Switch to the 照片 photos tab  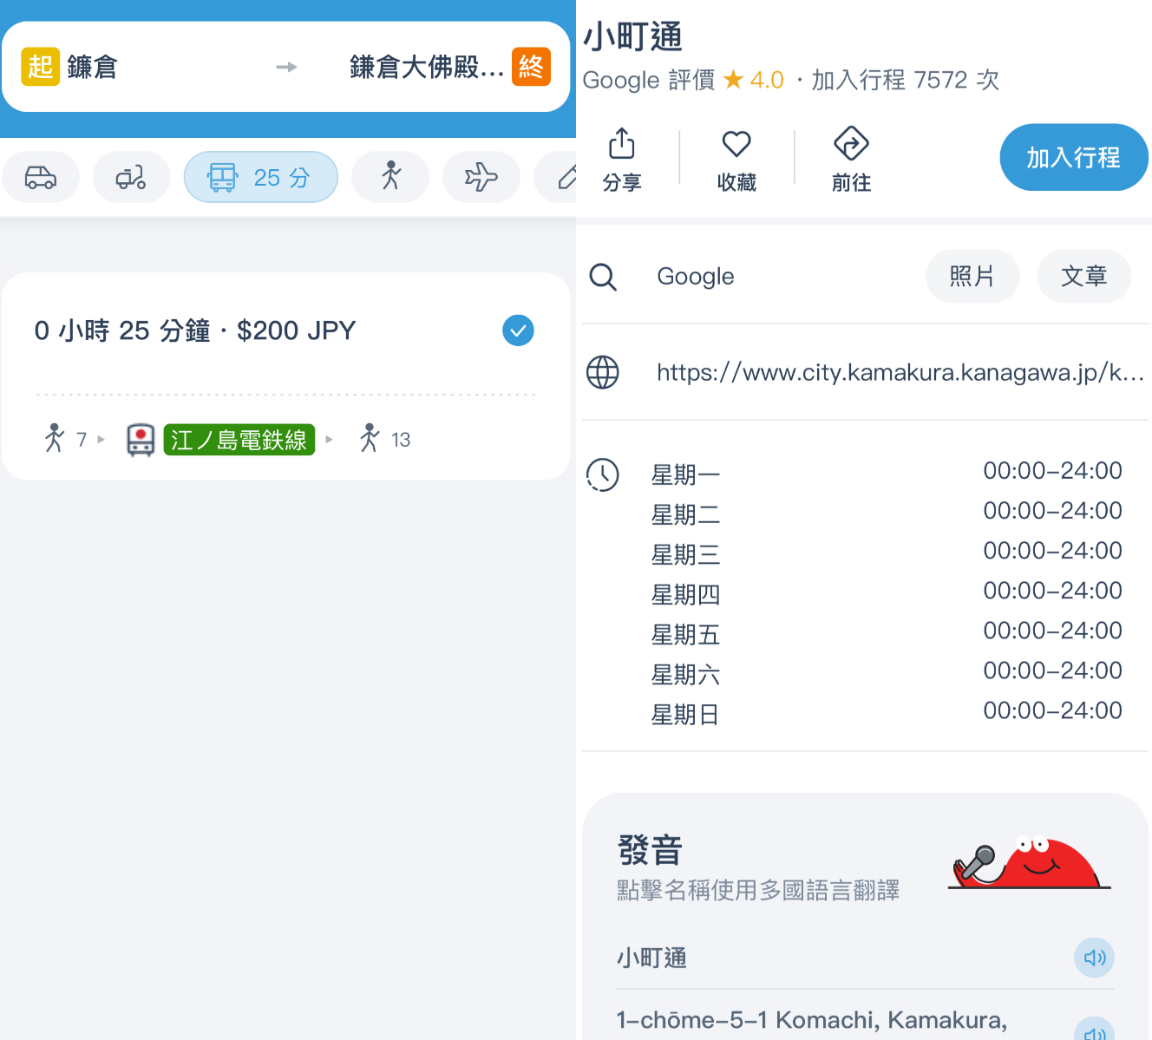point(972,276)
